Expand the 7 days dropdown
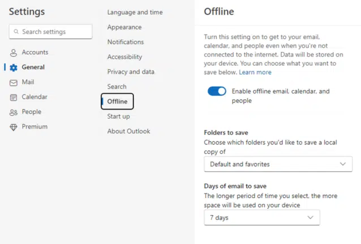361x244 pixels. coord(262,217)
